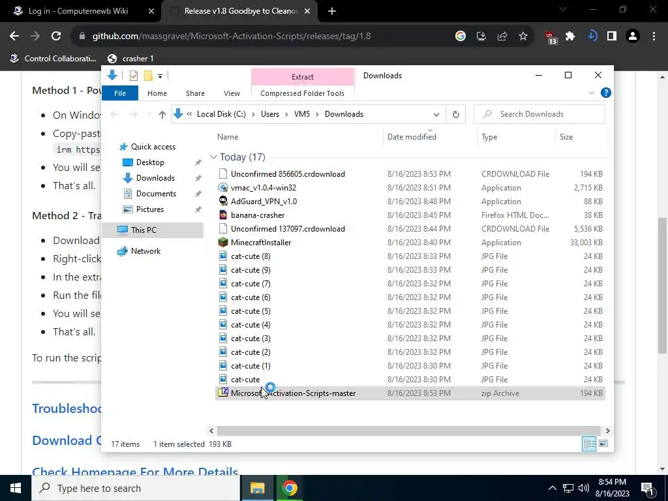The image size is (668, 501).
Task: Click the Chrome back arrow
Action: 14,37
